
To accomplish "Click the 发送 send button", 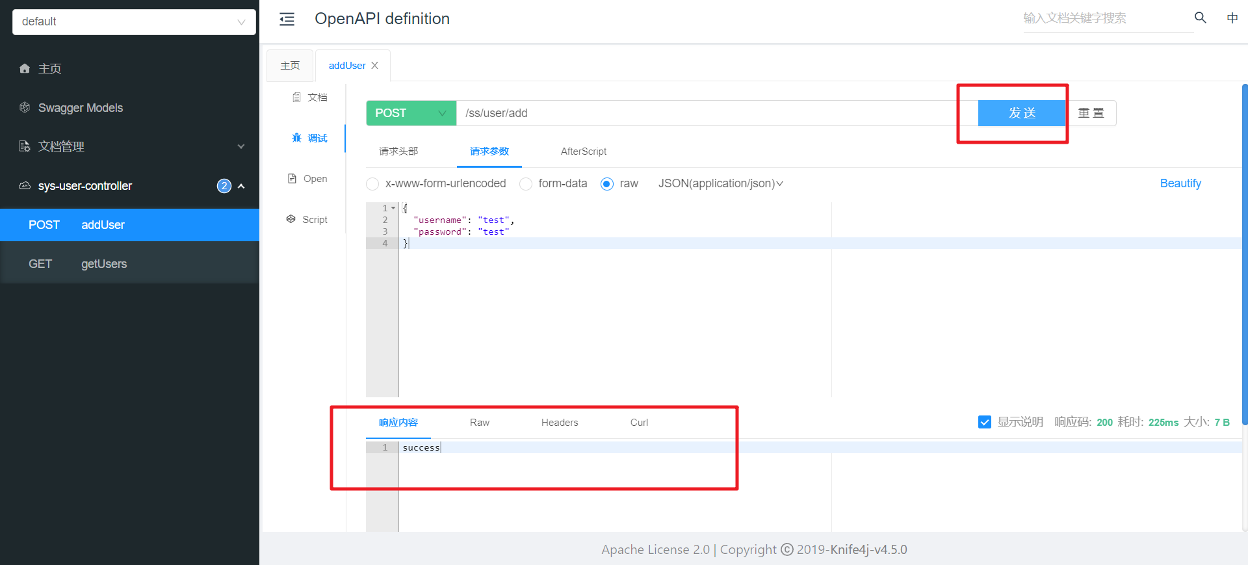I will pyautogui.click(x=1022, y=113).
